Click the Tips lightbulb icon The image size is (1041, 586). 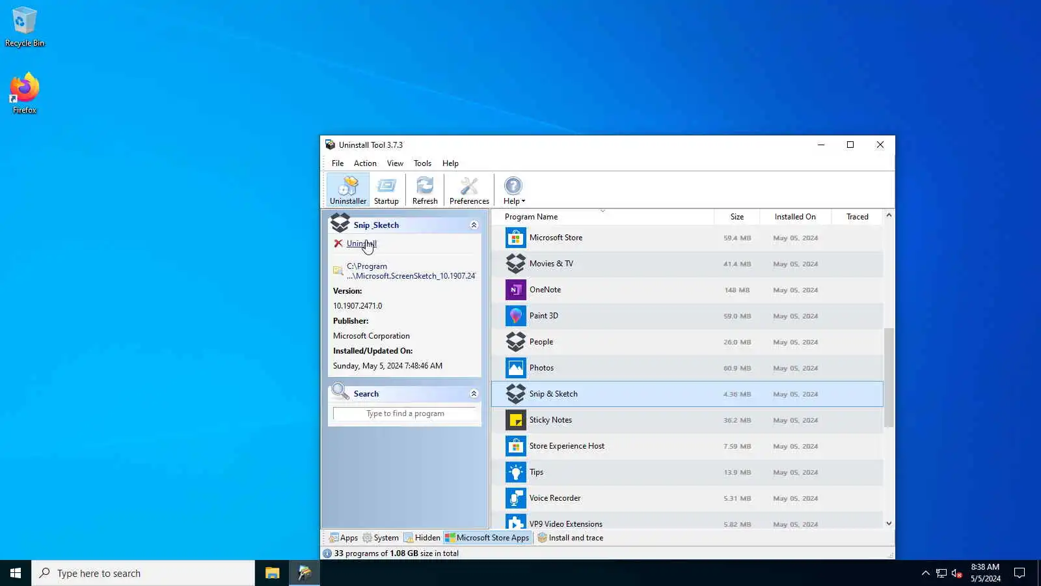(515, 472)
